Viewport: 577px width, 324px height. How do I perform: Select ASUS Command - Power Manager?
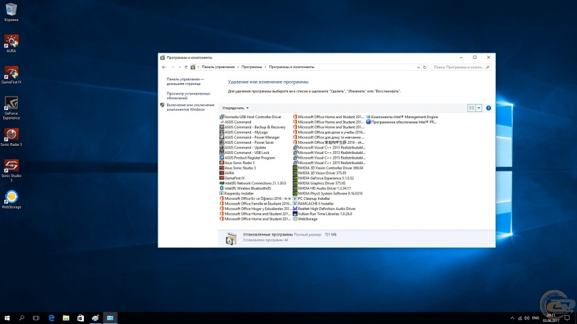point(250,138)
